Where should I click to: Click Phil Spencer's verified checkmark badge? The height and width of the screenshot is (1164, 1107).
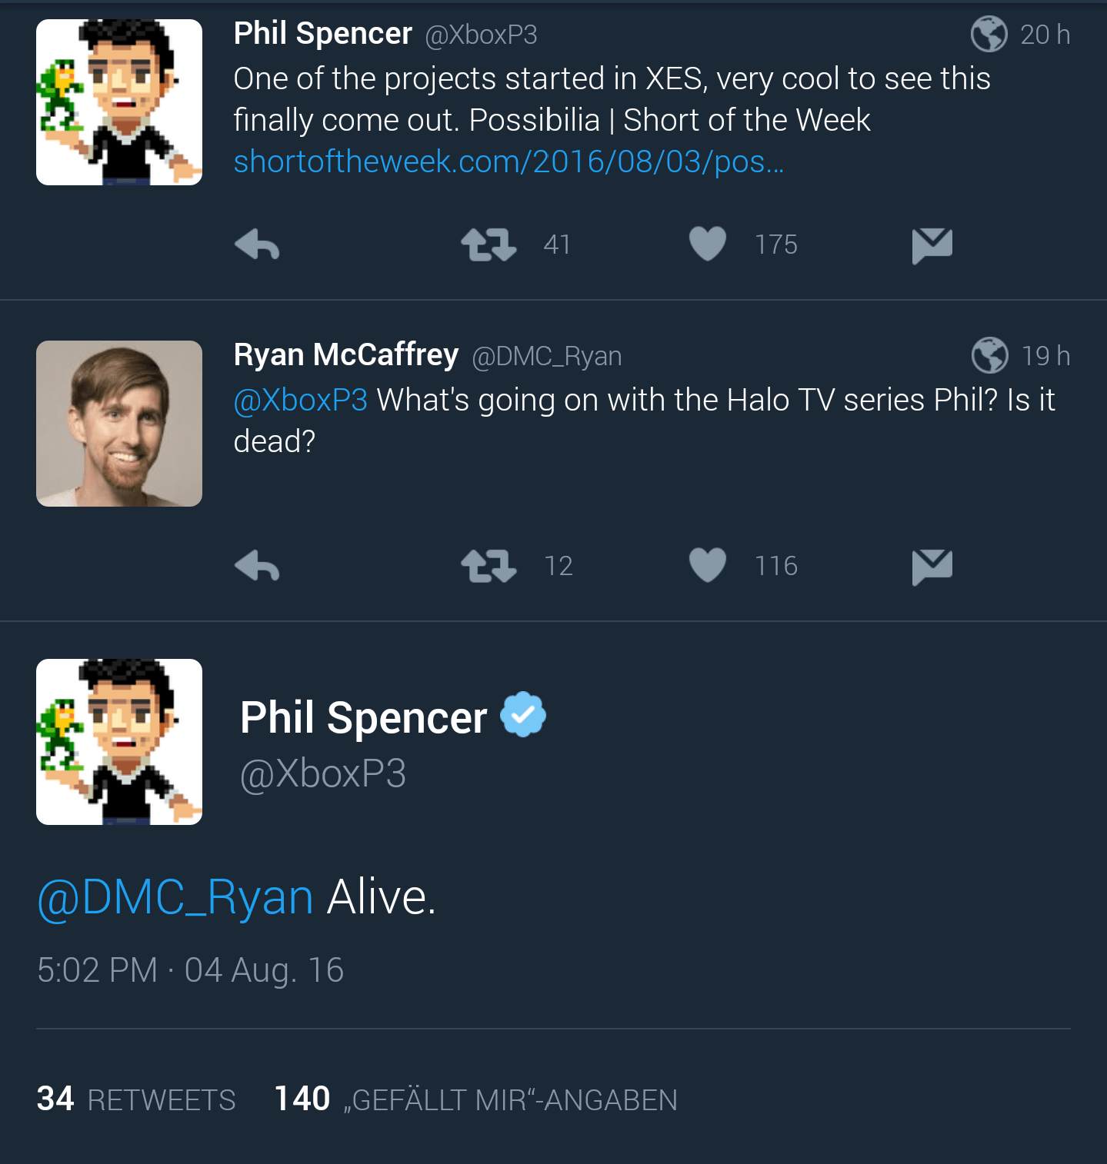[522, 714]
